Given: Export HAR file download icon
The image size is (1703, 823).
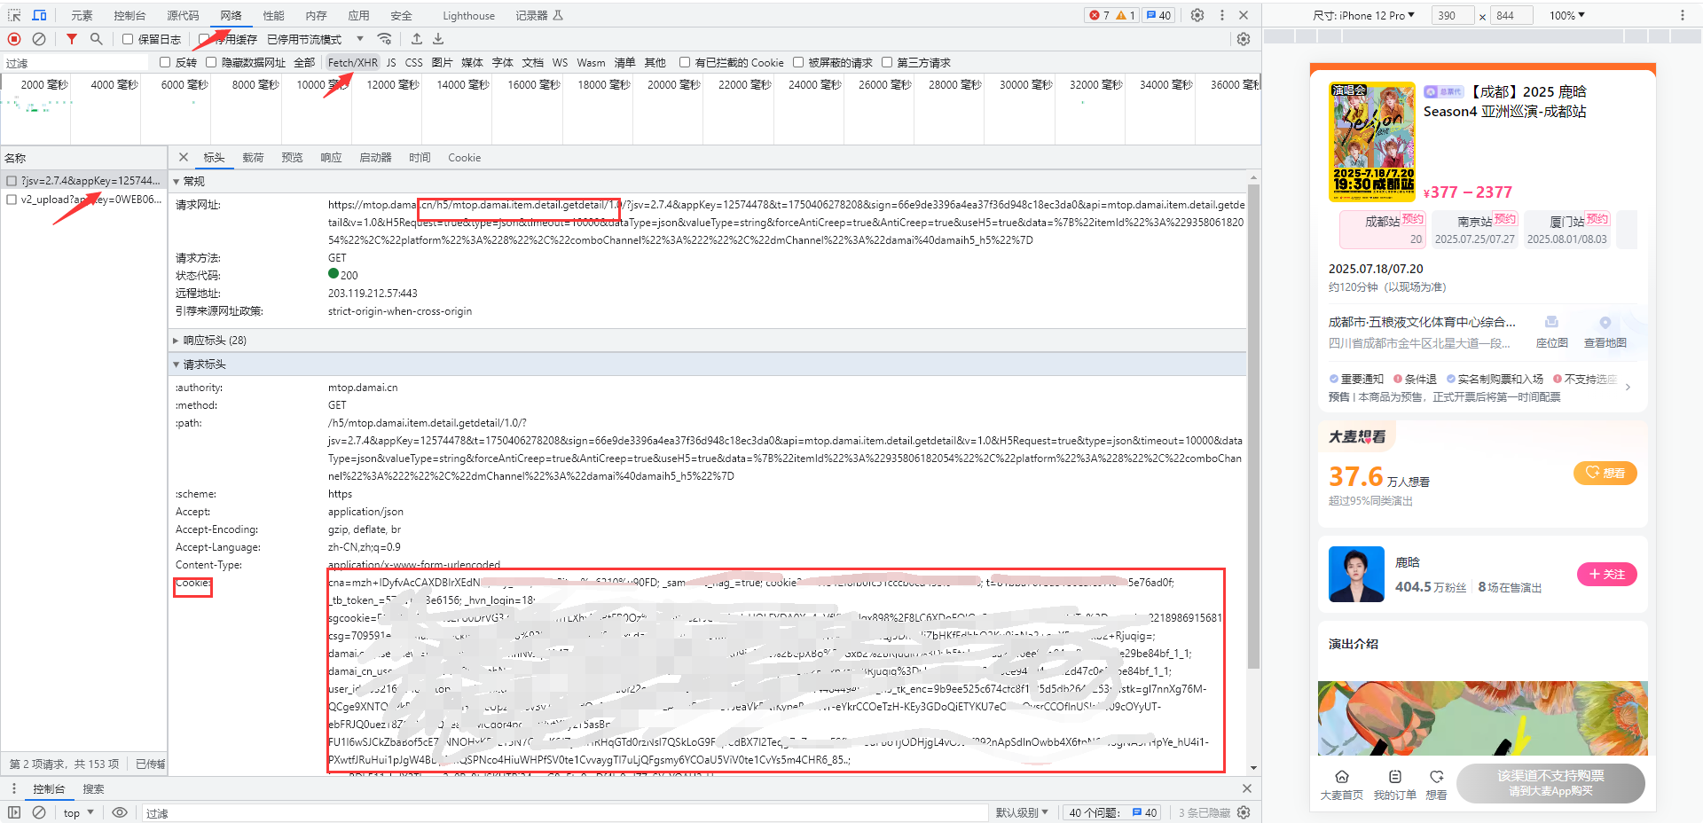Looking at the screenshot, I should (x=438, y=39).
